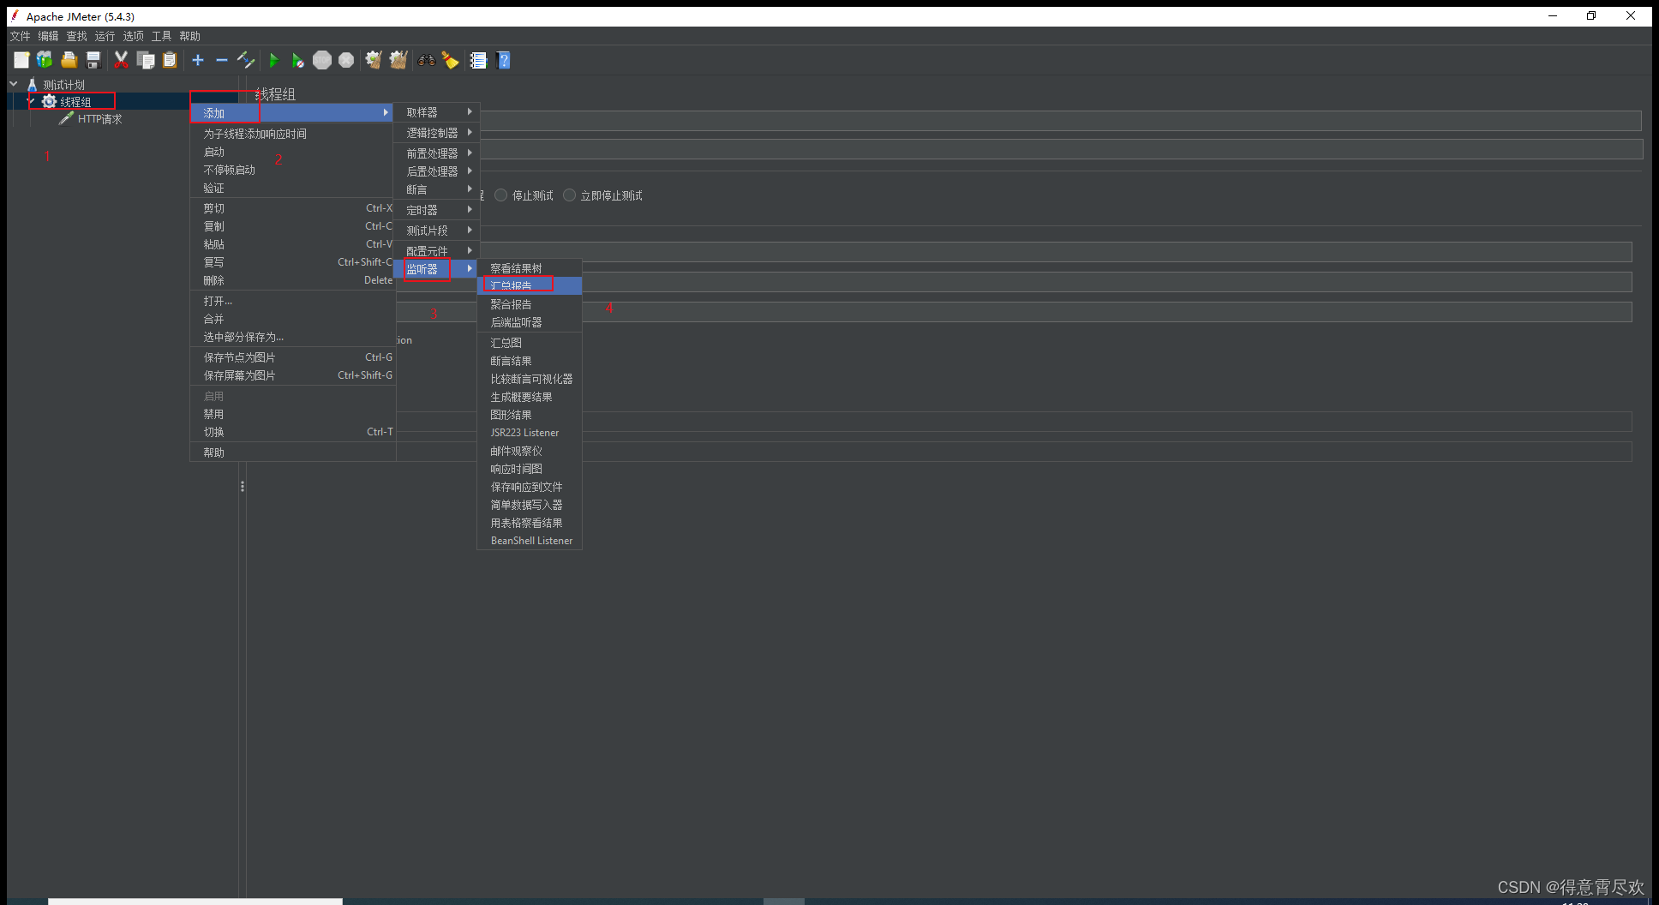Open the 帮助 menu in menu bar
The width and height of the screenshot is (1659, 905).
point(189,36)
